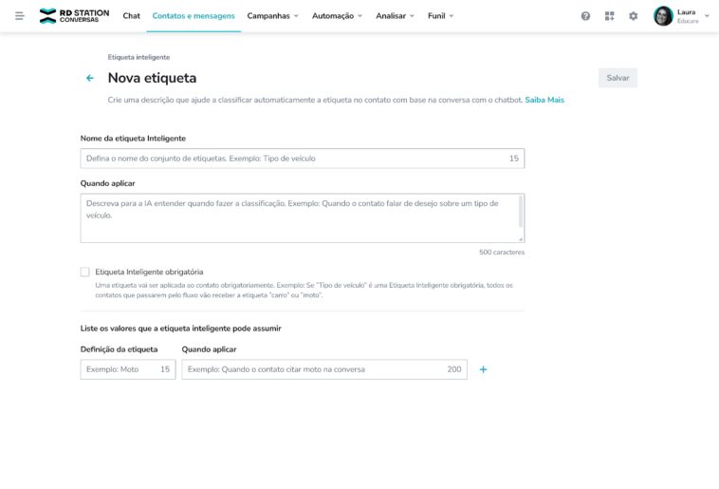Open the Chat tab
This screenshot has width=719, height=489.
(x=131, y=16)
